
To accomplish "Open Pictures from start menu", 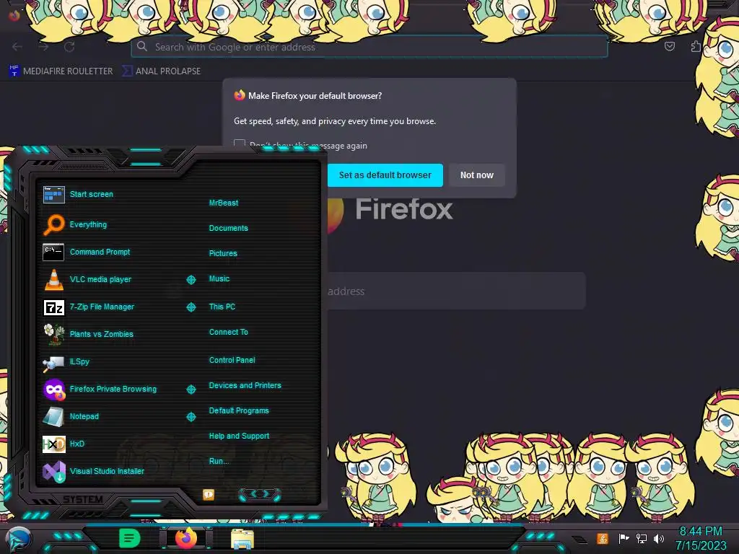I will 223,253.
